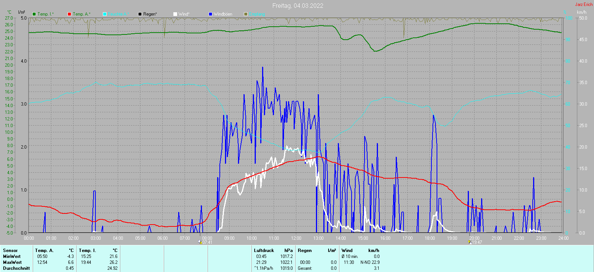The width and height of the screenshot is (594, 272).
Task: Click the 'Wind' column header in the table
Action: pos(347,251)
